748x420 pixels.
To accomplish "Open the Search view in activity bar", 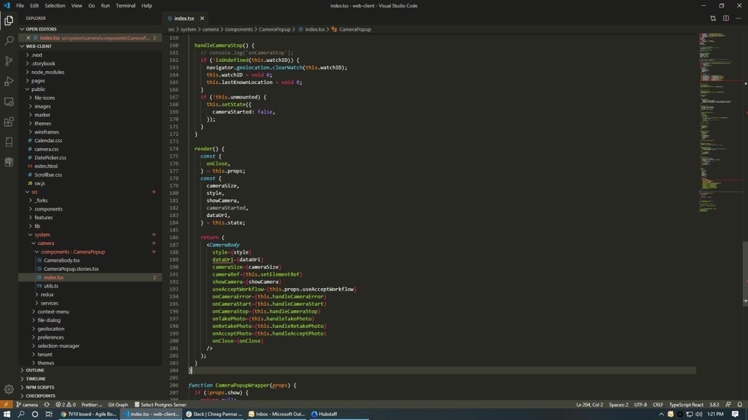I will (x=9, y=41).
